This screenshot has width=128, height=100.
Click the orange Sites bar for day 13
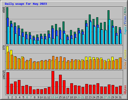coord(53,62)
